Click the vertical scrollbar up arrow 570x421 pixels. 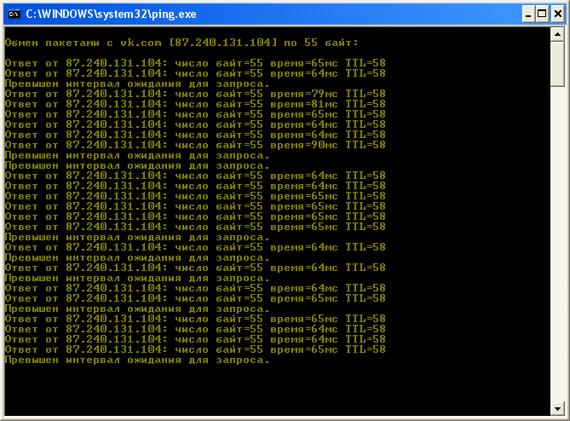[x=557, y=35]
